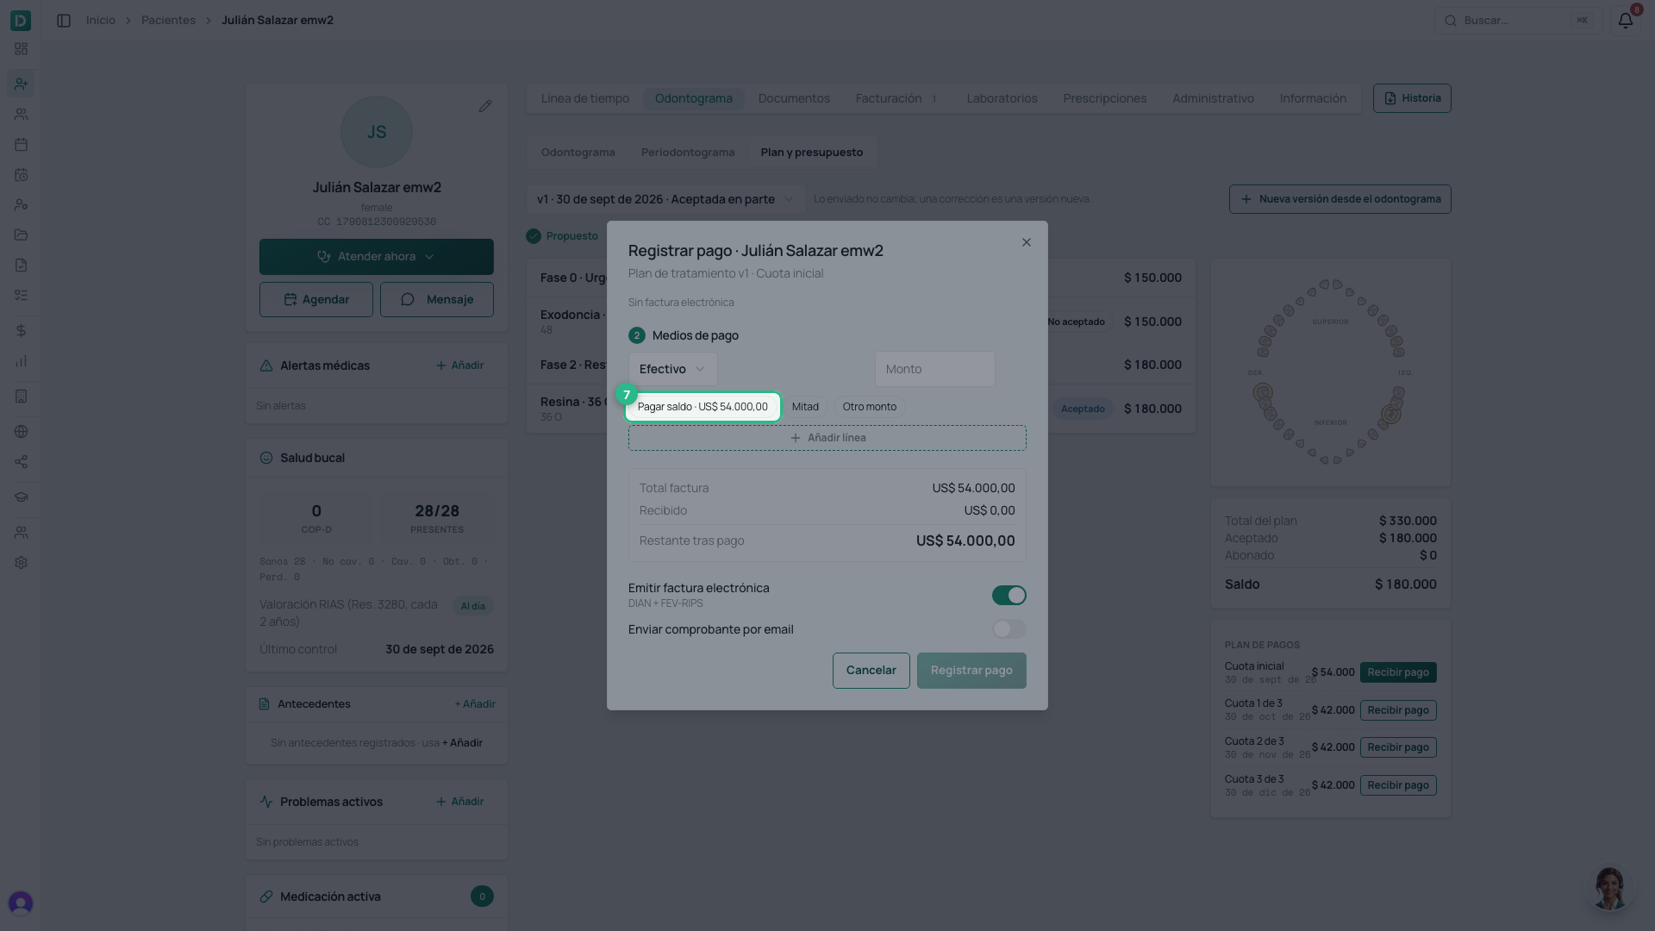Screen dimensions: 1655x931
Task: Choose the Mitad amount chip
Action: (805, 407)
